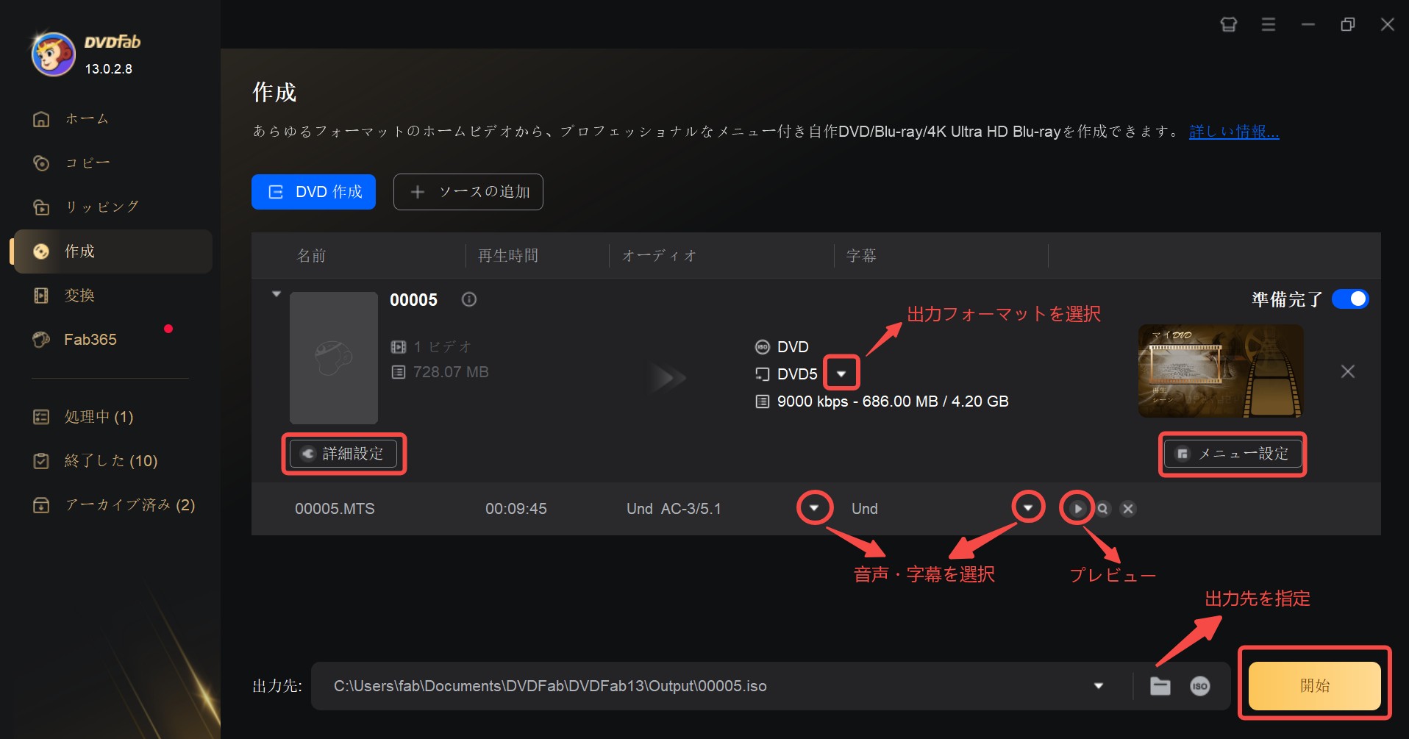1409x739 pixels.
Task: Remove the 00005 task with X icon
Action: point(1348,371)
